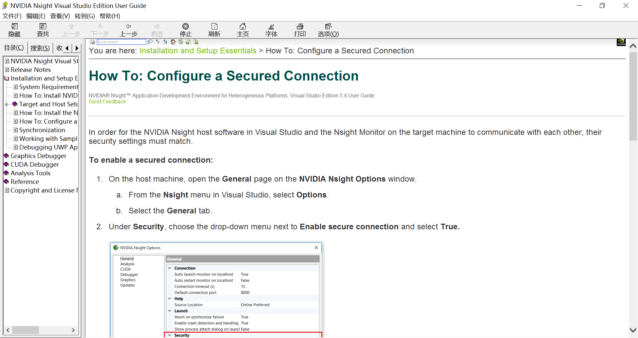Open the 转到(G) menu
The image size is (638, 338).
(x=85, y=16)
